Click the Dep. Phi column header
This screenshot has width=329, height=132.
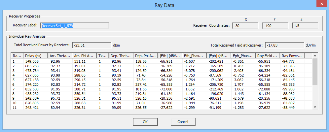coord(146,56)
